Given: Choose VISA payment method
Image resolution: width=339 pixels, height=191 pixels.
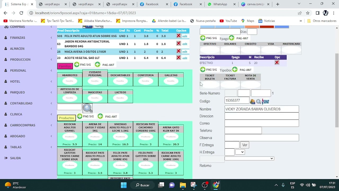Looking at the screenshot, I should coord(271,48).
